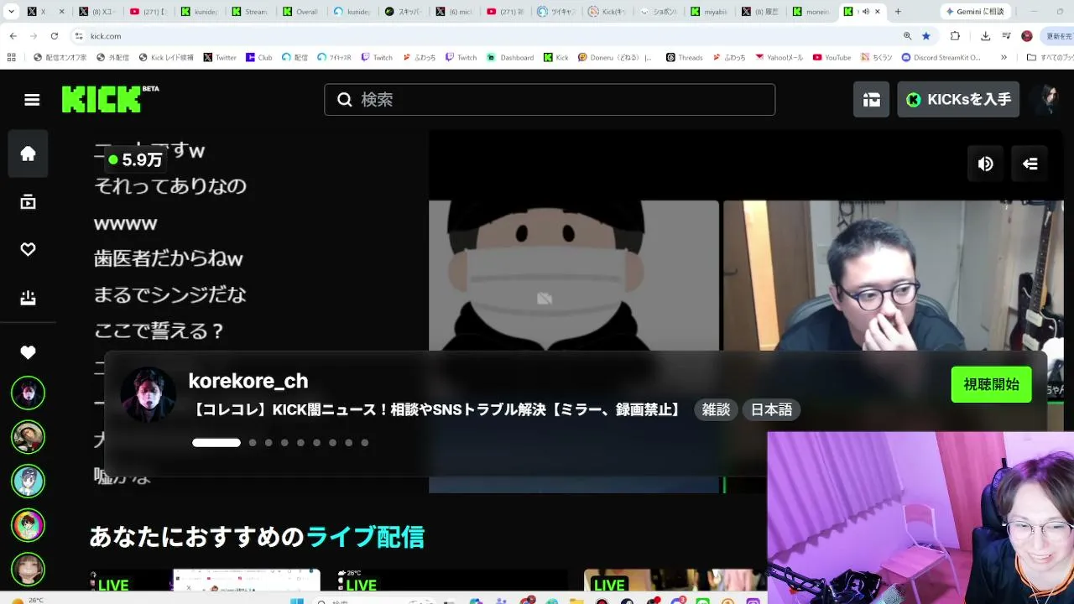Screen dimensions: 1074x604
Task: Open the Kick shop icon button
Action: pyautogui.click(x=872, y=100)
